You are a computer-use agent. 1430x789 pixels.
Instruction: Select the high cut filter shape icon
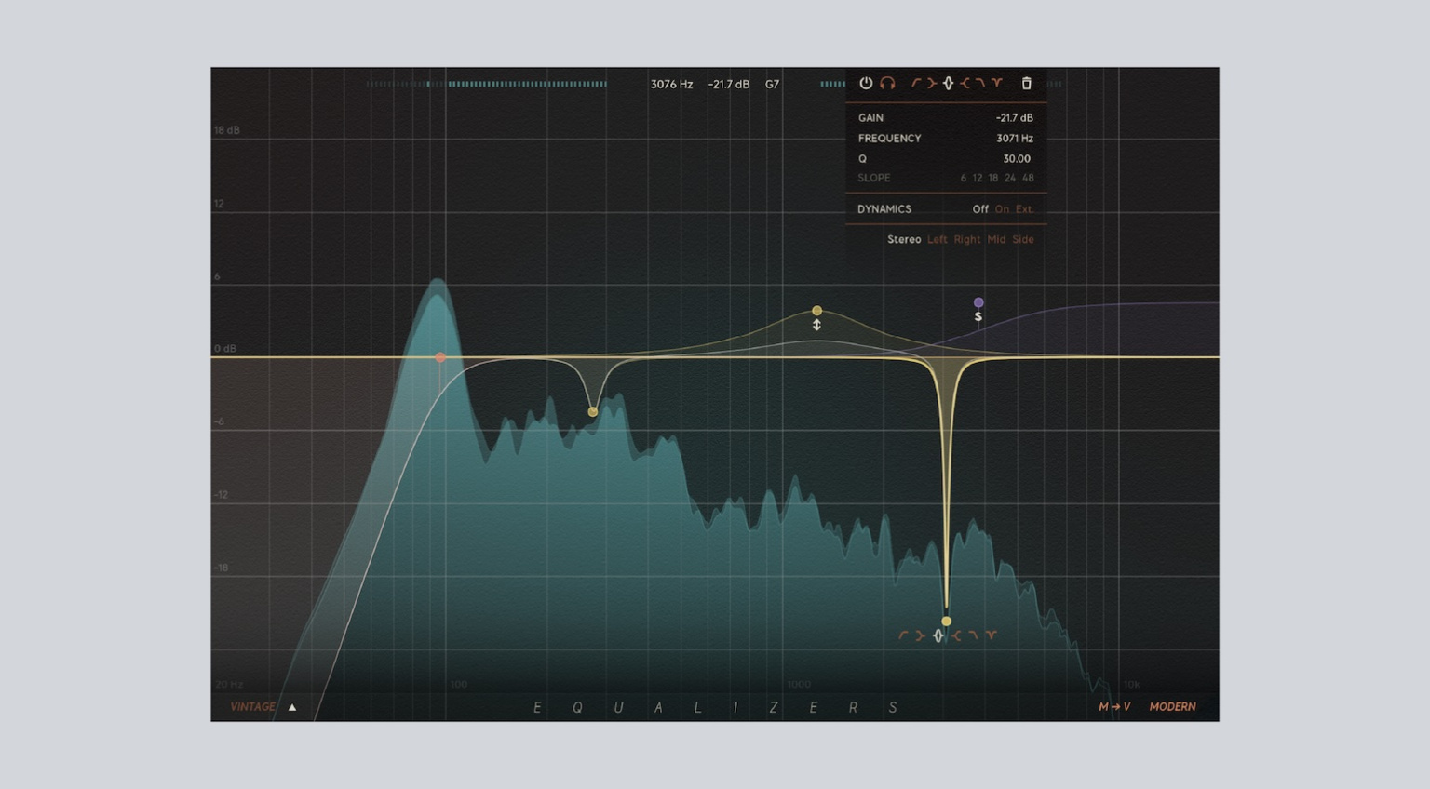980,84
